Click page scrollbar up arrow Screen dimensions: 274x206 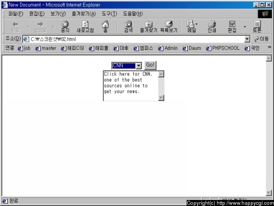tap(269, 58)
